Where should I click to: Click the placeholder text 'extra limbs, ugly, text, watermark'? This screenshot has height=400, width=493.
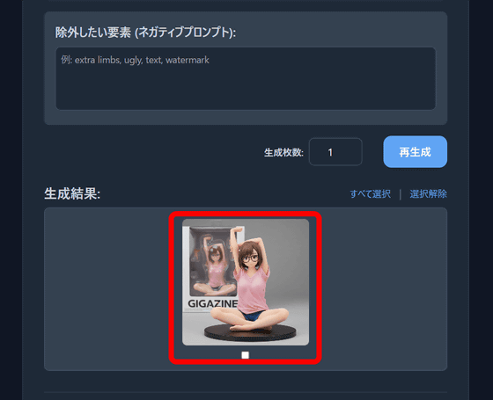[142, 60]
